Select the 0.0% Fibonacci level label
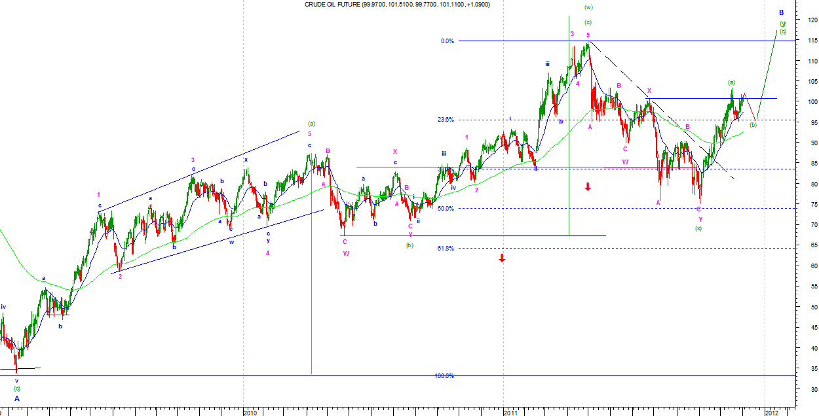 click(x=448, y=41)
